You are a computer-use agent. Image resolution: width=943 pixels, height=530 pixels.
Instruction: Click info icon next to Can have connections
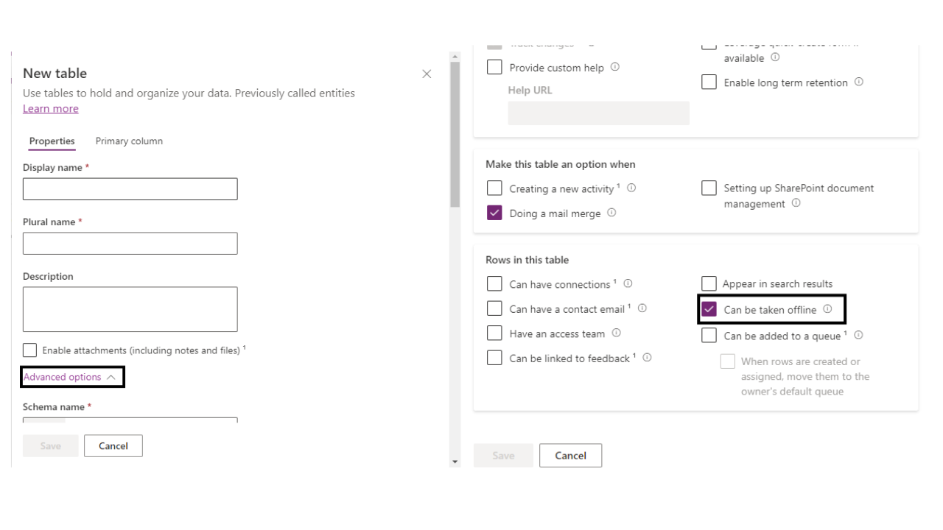pos(628,283)
